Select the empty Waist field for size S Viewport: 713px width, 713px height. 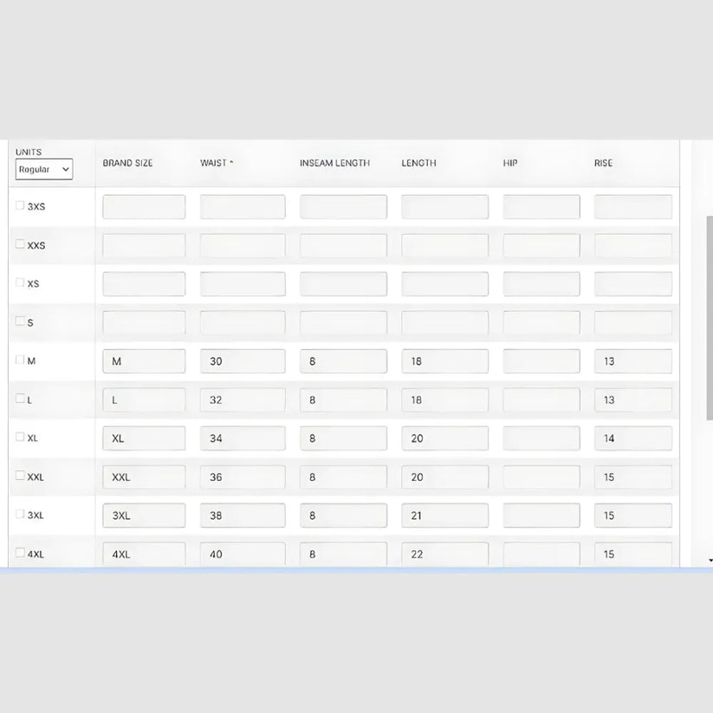tap(243, 323)
